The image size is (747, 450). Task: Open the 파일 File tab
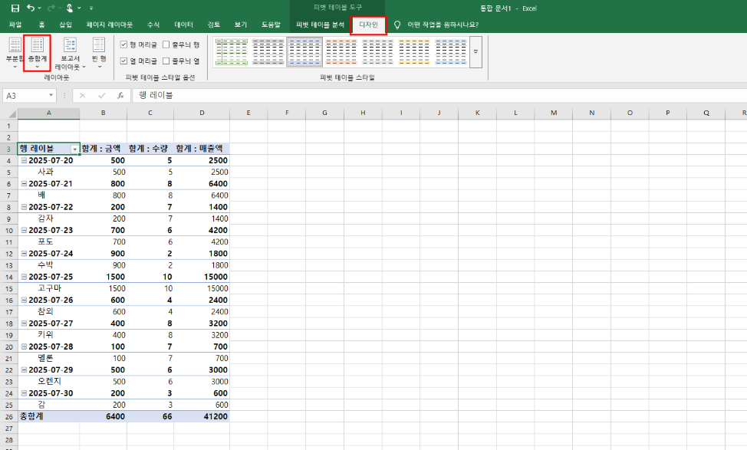point(15,25)
